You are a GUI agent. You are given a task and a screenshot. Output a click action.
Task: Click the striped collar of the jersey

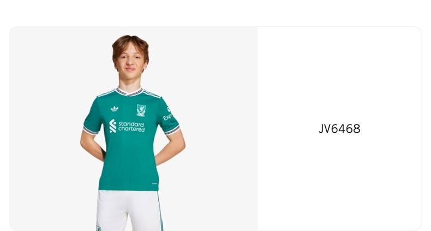[129, 92]
